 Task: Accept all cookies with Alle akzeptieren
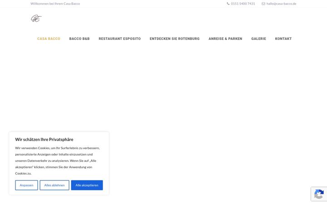point(87,185)
